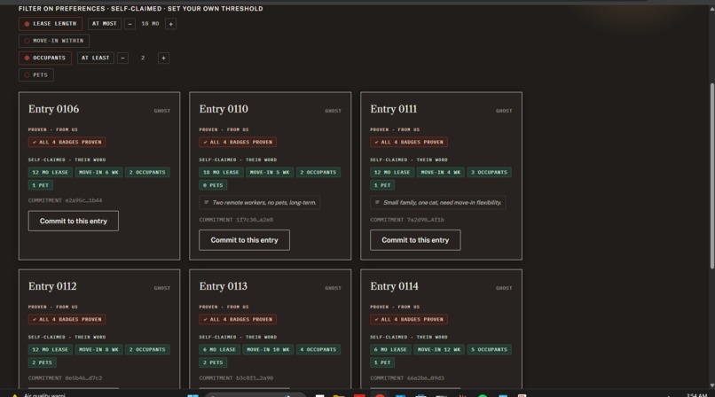
Task: Switch the At Least comparator for occupants
Action: tap(95, 58)
